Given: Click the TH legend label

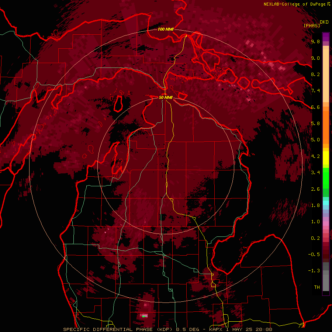Looking at the screenshot, I should point(317,287).
